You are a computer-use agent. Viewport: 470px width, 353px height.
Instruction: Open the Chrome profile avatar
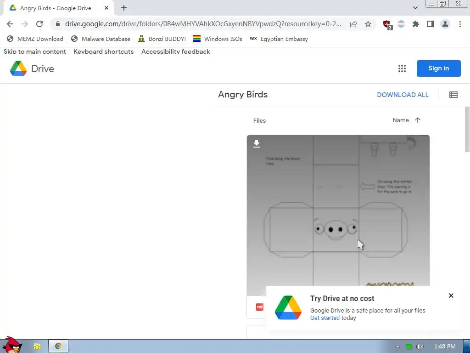445,24
